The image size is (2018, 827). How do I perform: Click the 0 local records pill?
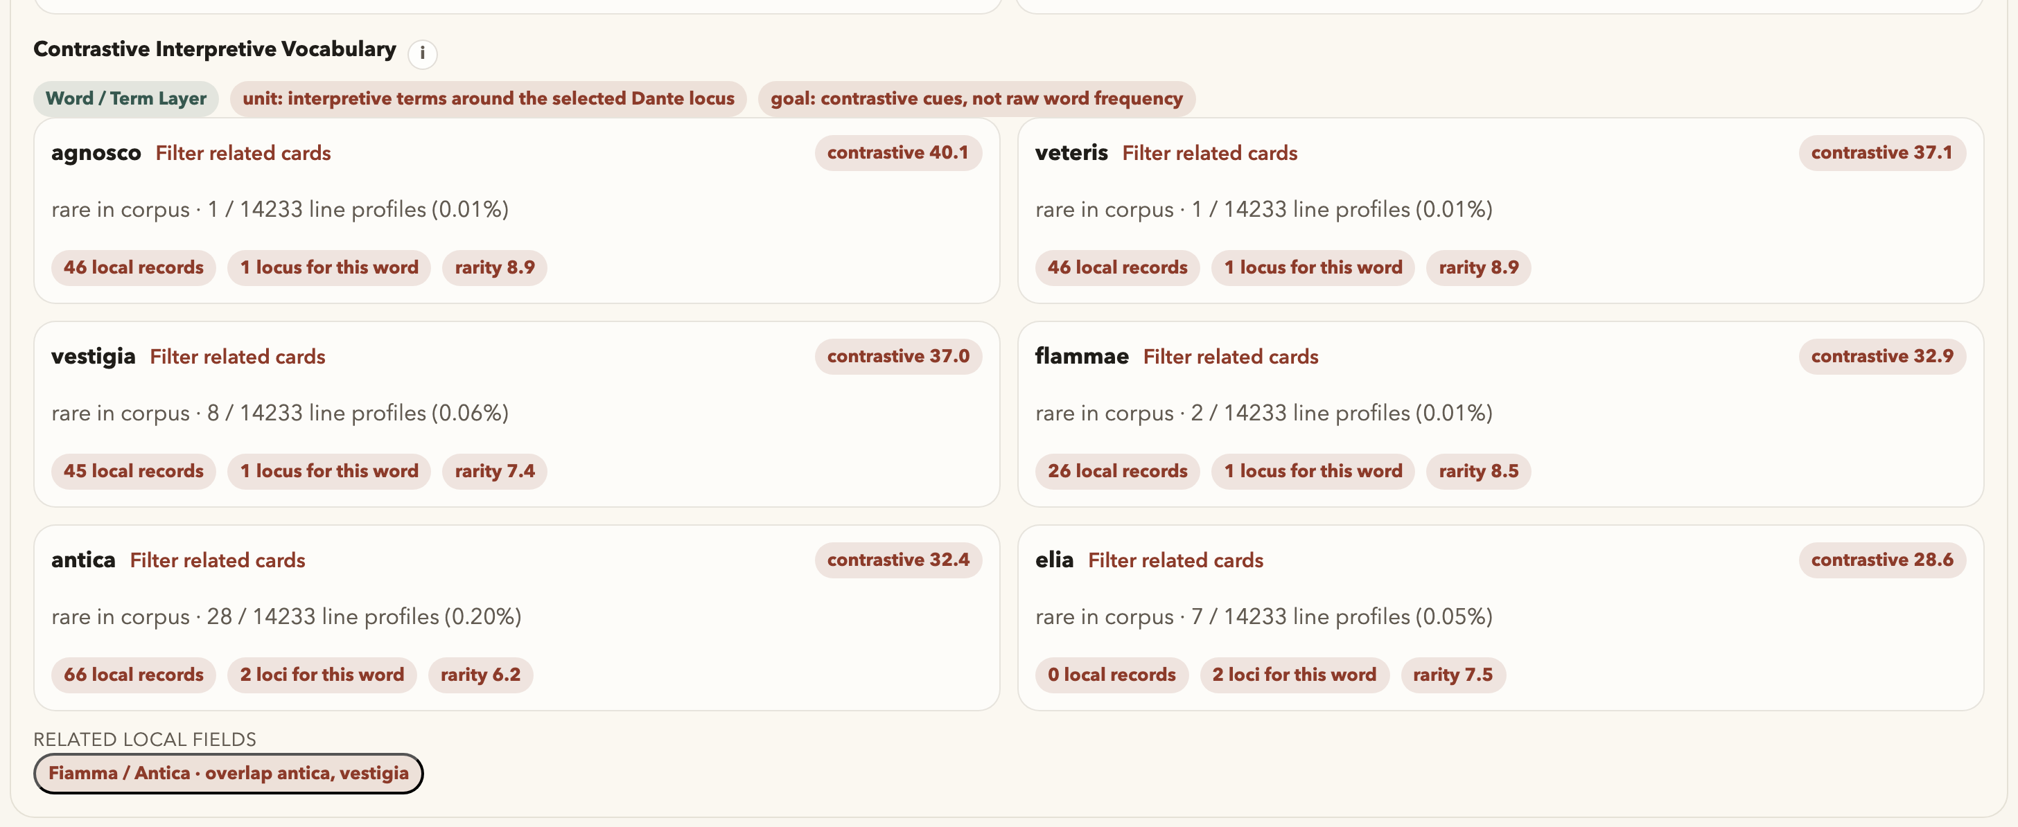tap(1111, 675)
